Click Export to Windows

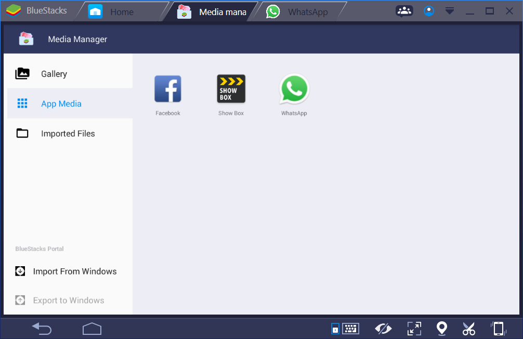[60, 301]
